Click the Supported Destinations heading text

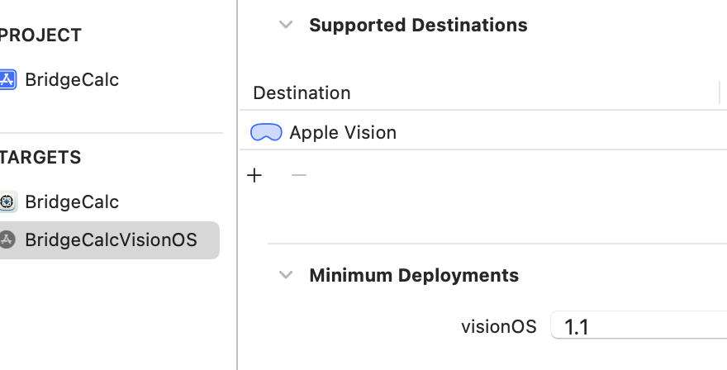coord(418,25)
